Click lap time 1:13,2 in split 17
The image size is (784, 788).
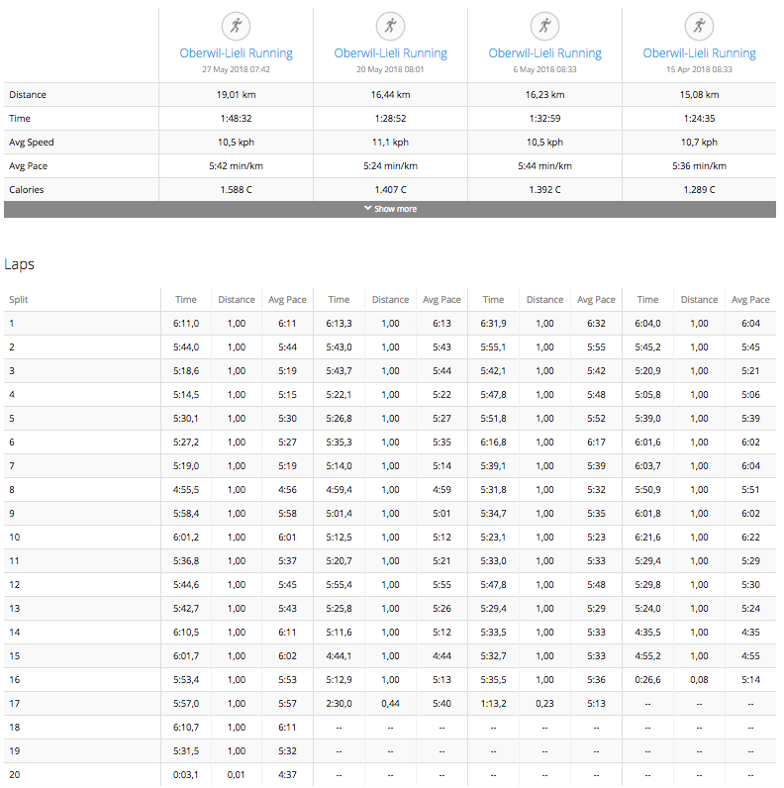click(493, 704)
